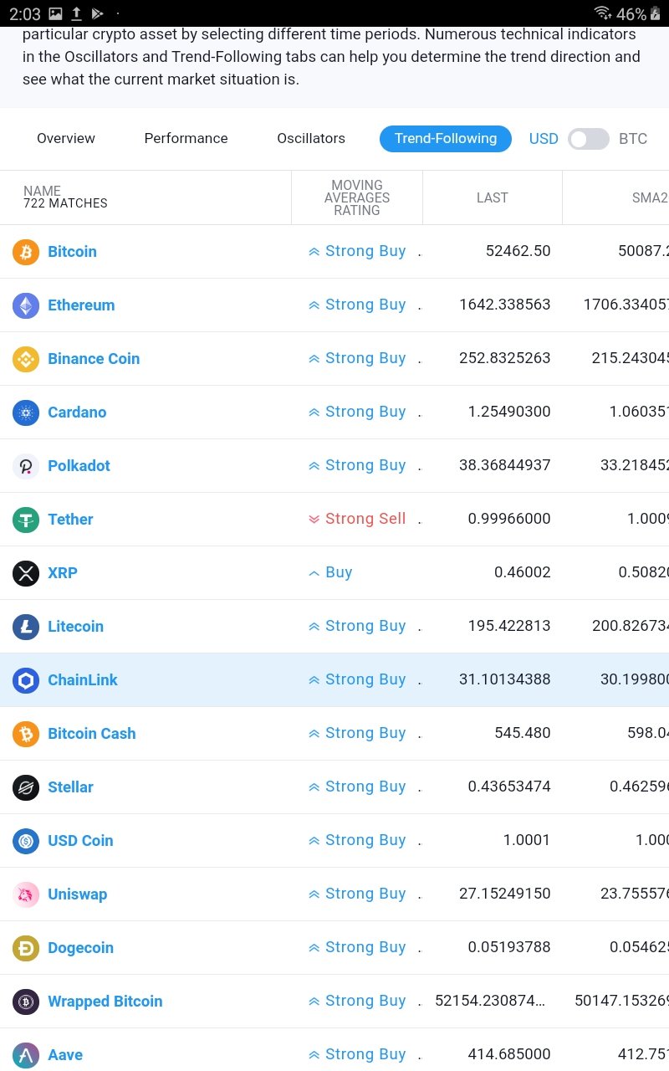Click Tether's Strong Sell rating
This screenshot has width=669, height=1071.
[357, 519]
